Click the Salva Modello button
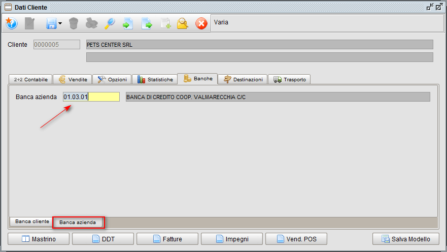This screenshot has height=252, width=447. [x=406, y=239]
